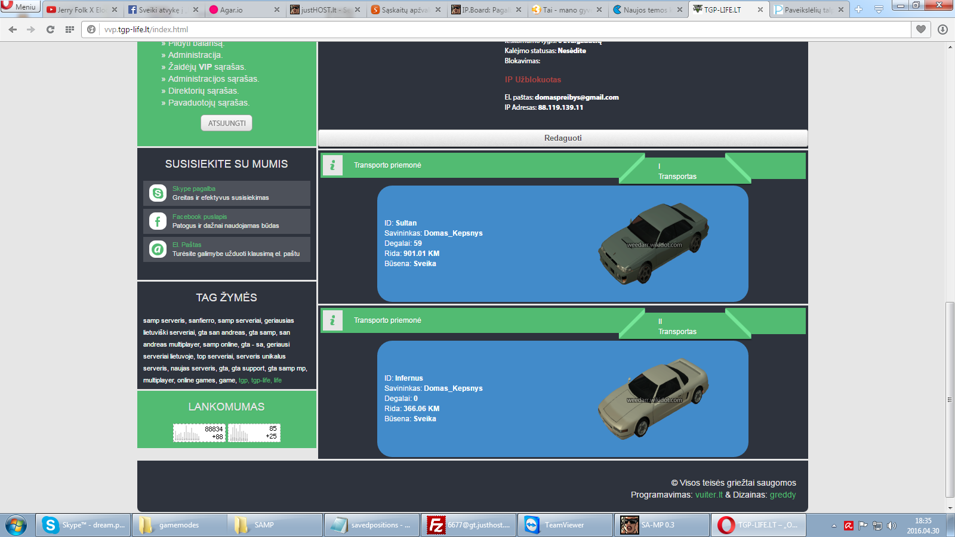The width and height of the screenshot is (955, 537).
Task: Show hidden tray icons arrow
Action: [x=834, y=526]
